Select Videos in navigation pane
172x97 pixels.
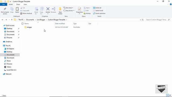(x=9, y=67)
